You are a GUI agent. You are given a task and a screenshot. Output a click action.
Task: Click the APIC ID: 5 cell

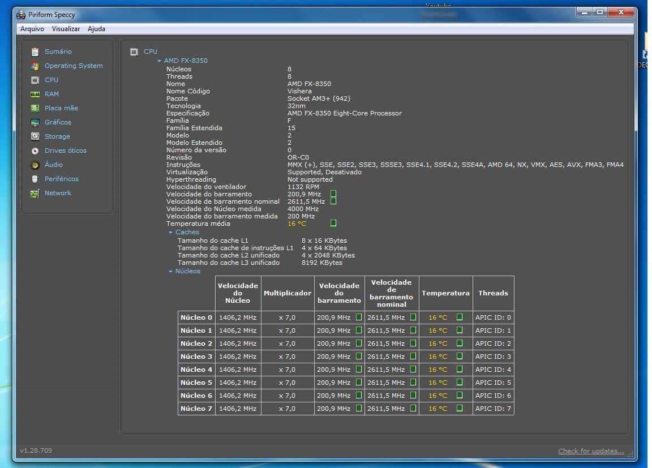[494, 383]
